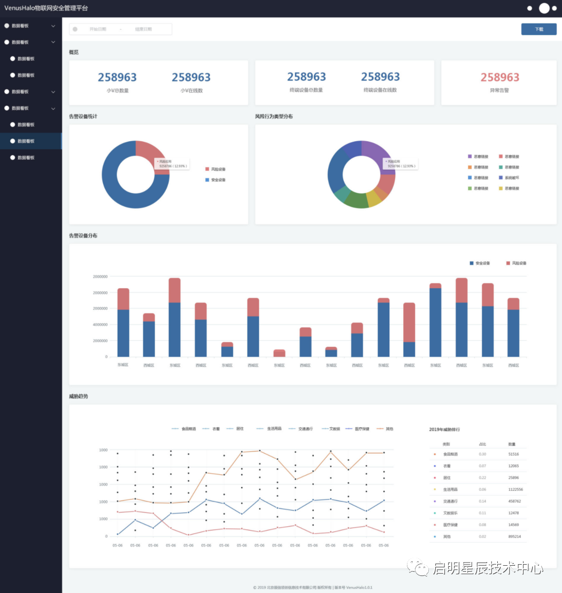Collapse the bottom sidebar group chevron
562x593 pixels.
point(53,109)
